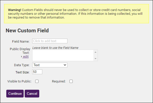This screenshot has width=153, height=103.
Task: Enable the Visible to Public checkbox
Action: [37, 81]
